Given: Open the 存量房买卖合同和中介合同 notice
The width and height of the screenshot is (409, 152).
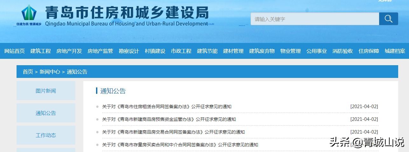Looking at the screenshot, I should click(180, 145).
